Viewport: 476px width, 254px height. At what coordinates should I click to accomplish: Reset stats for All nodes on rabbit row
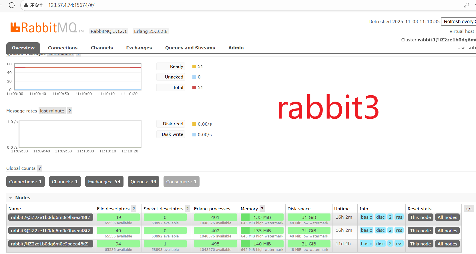pyautogui.click(x=447, y=244)
